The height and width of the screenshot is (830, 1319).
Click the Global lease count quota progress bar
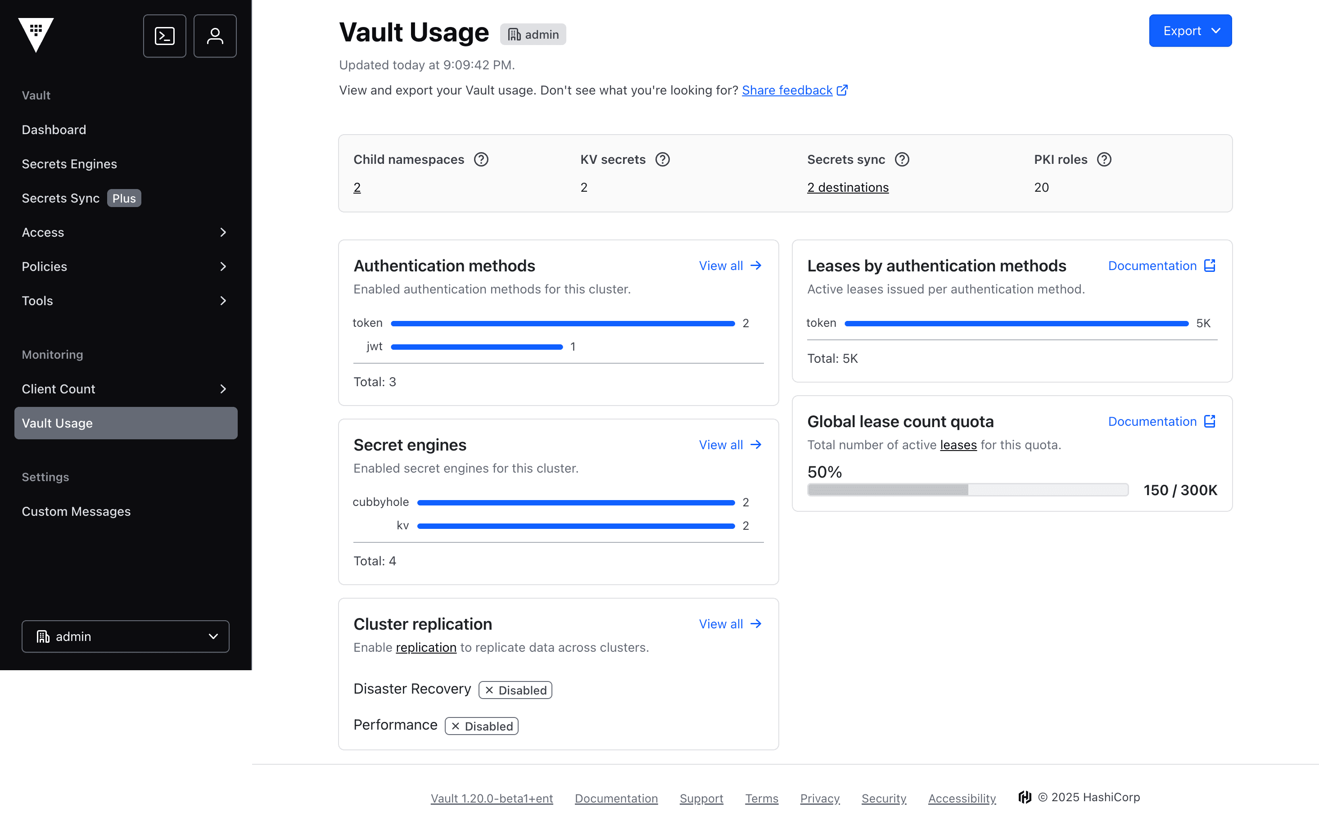(967, 490)
